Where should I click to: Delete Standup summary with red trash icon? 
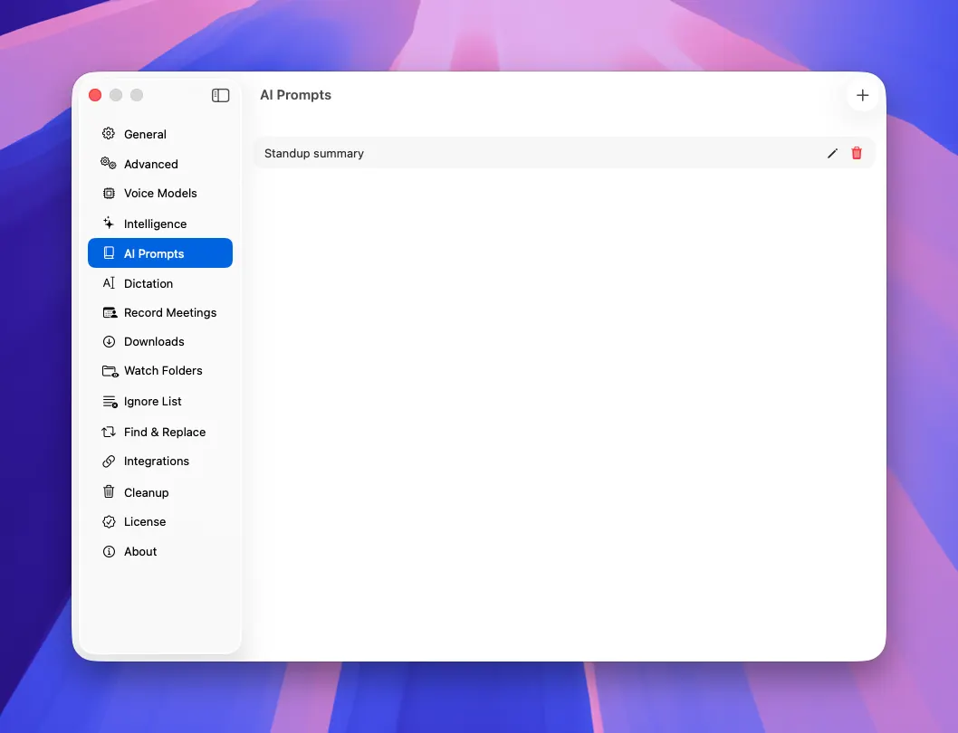pos(857,153)
